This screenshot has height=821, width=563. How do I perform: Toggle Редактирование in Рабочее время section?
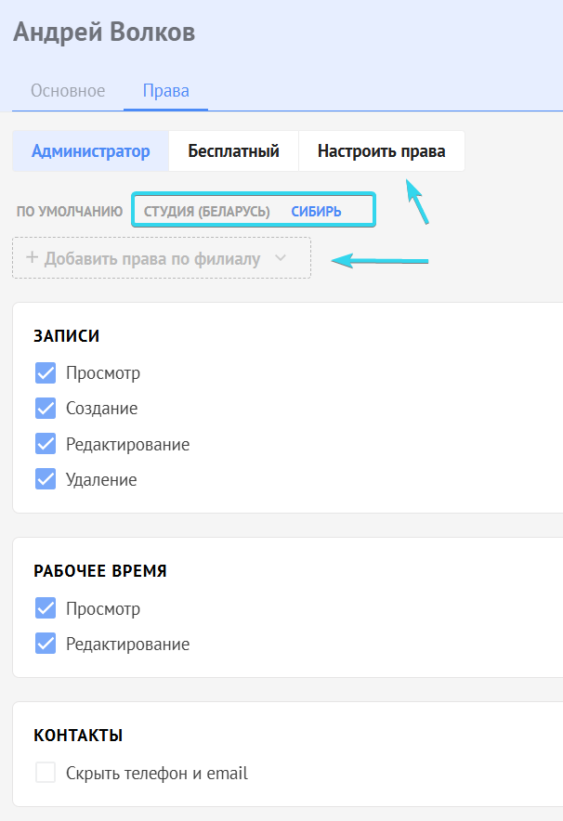coord(46,644)
